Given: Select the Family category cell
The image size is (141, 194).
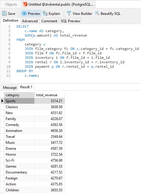Looking at the screenshot, I should pos(19,119).
